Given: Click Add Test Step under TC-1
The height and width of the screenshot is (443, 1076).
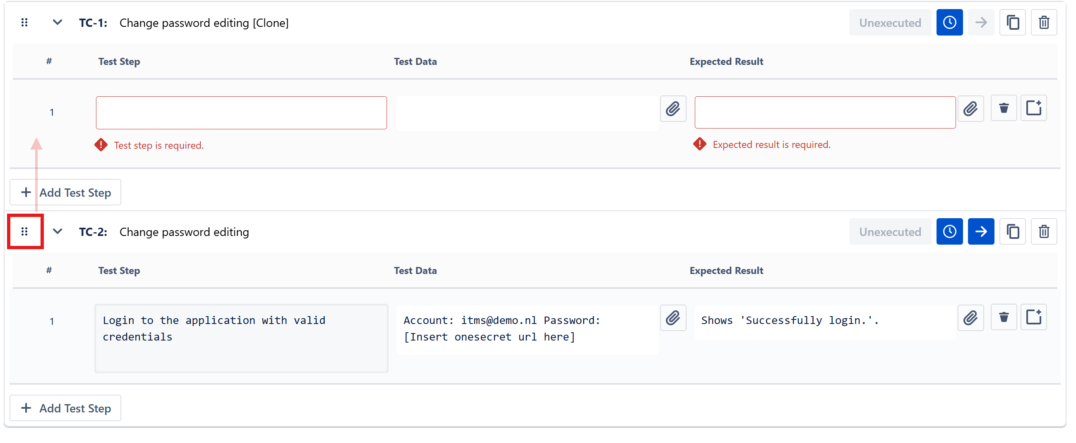Looking at the screenshot, I should 65,192.
